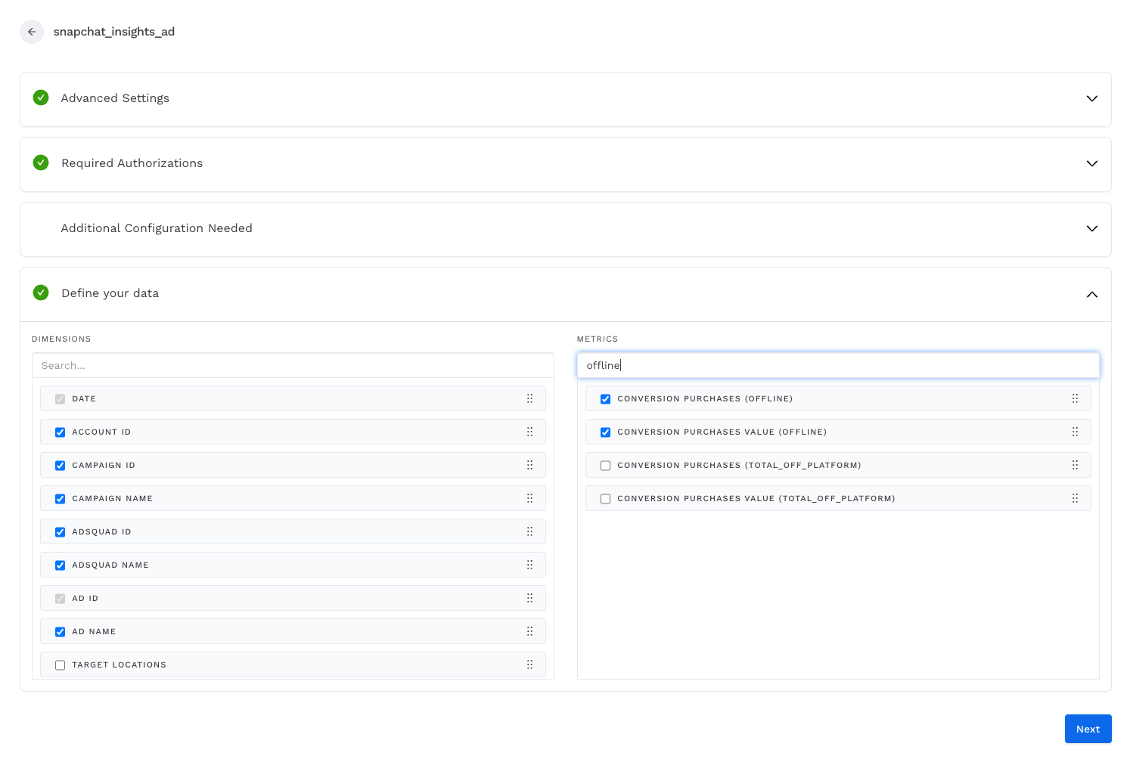Click drag handle for Conversion Purchases Value (Total_Off_Platform)
The width and height of the screenshot is (1130, 762).
point(1075,498)
